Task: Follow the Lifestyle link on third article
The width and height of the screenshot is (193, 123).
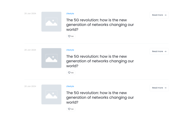Action: (70, 86)
